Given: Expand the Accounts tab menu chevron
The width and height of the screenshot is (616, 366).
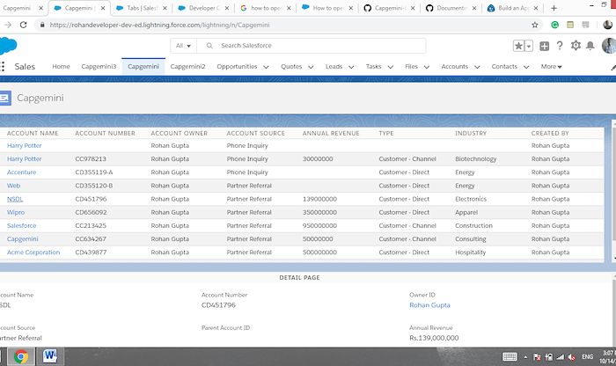Looking at the screenshot, I should point(477,67).
